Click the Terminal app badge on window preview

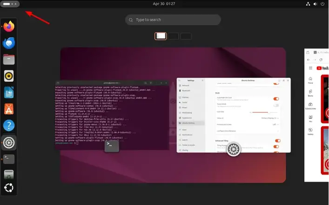click(x=112, y=146)
